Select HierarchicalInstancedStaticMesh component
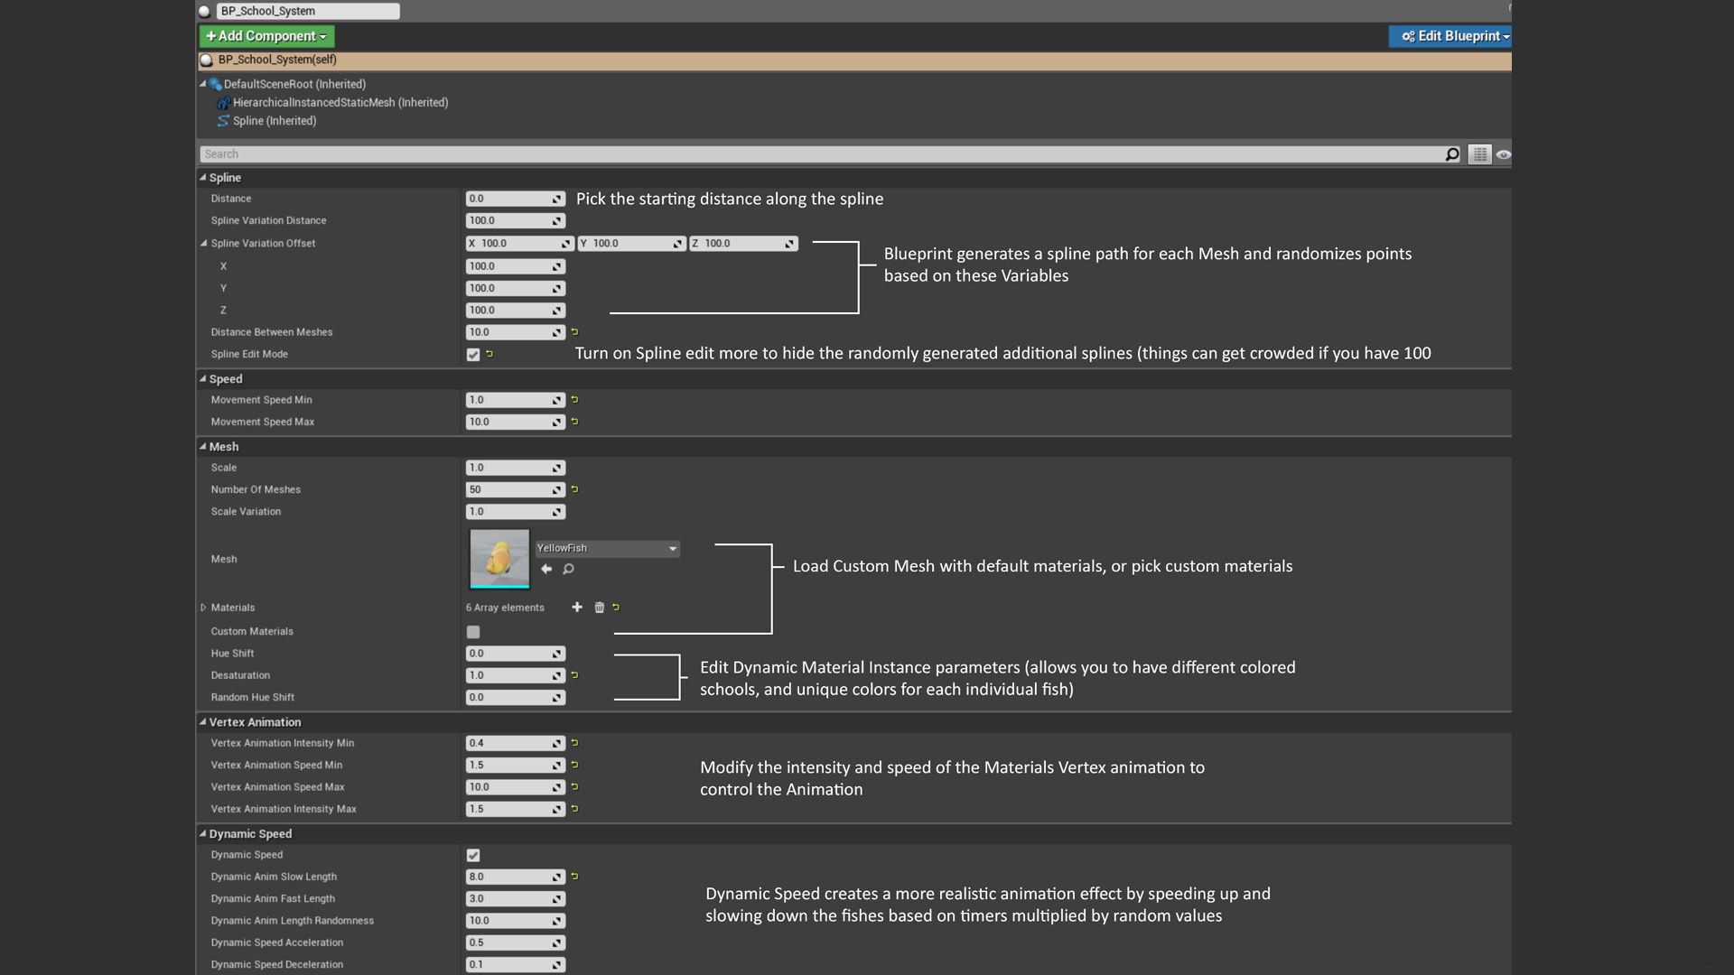Screen dimensions: 1734x975 [x=340, y=103]
